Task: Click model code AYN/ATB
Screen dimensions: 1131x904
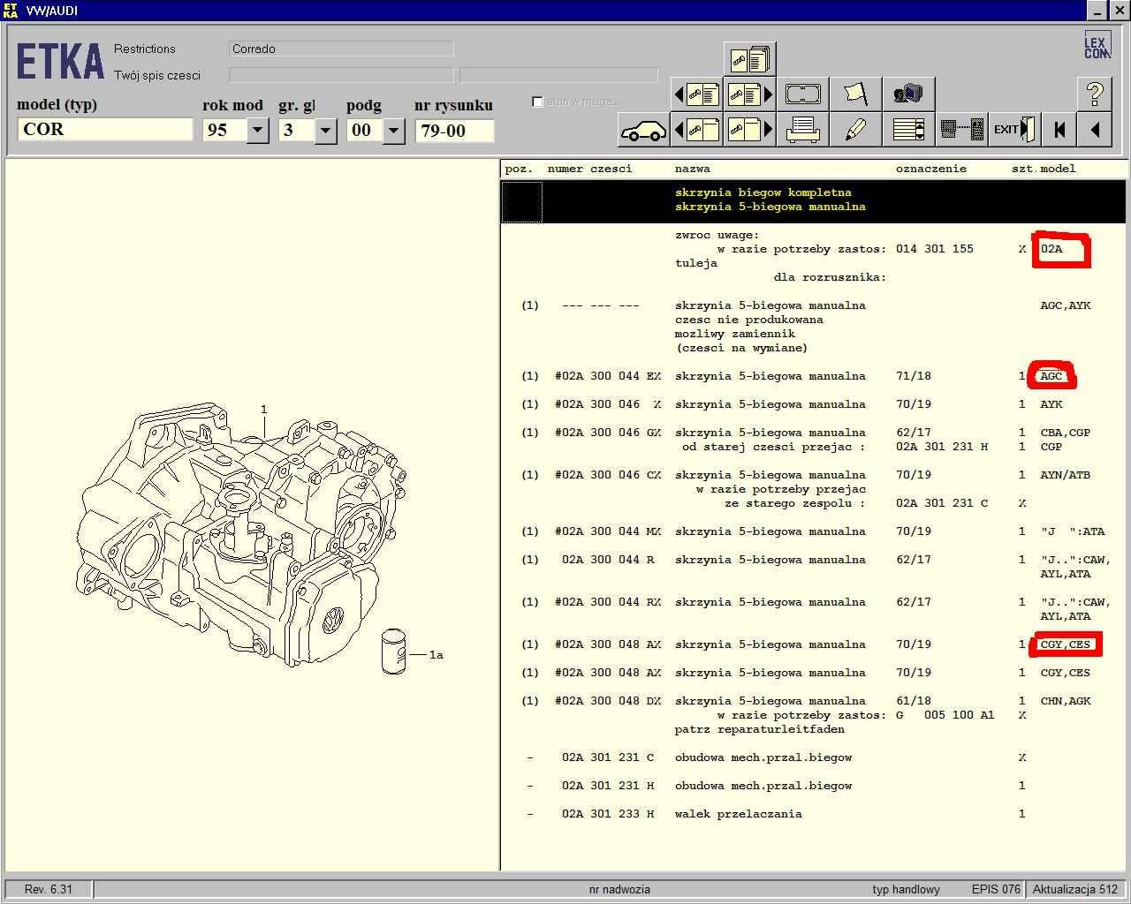Action: tap(1065, 475)
